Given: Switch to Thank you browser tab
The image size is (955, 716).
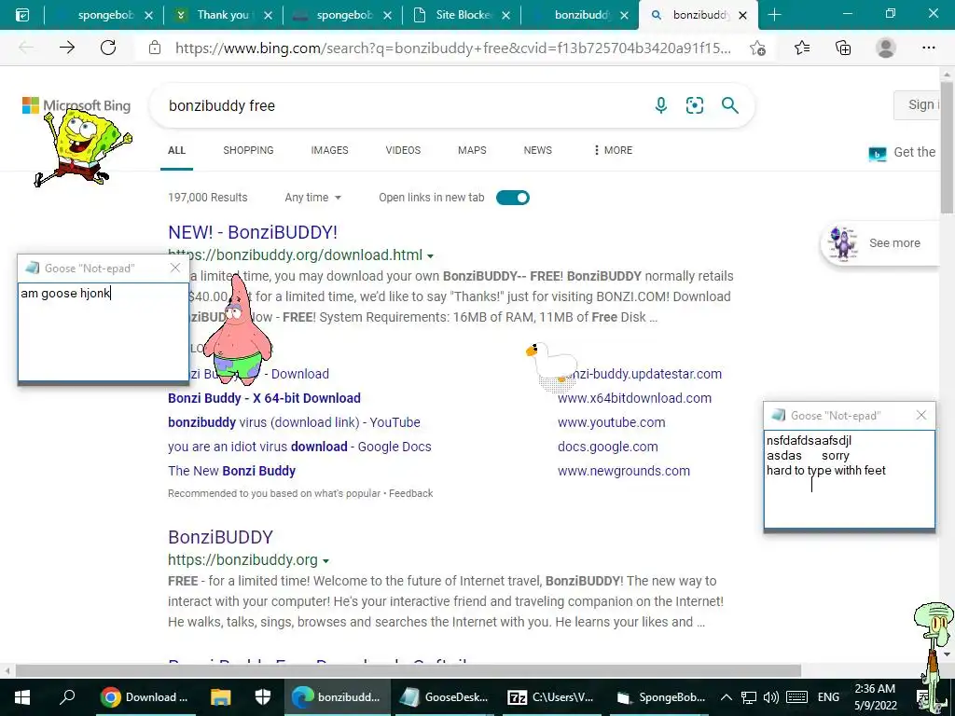Looking at the screenshot, I should [222, 15].
